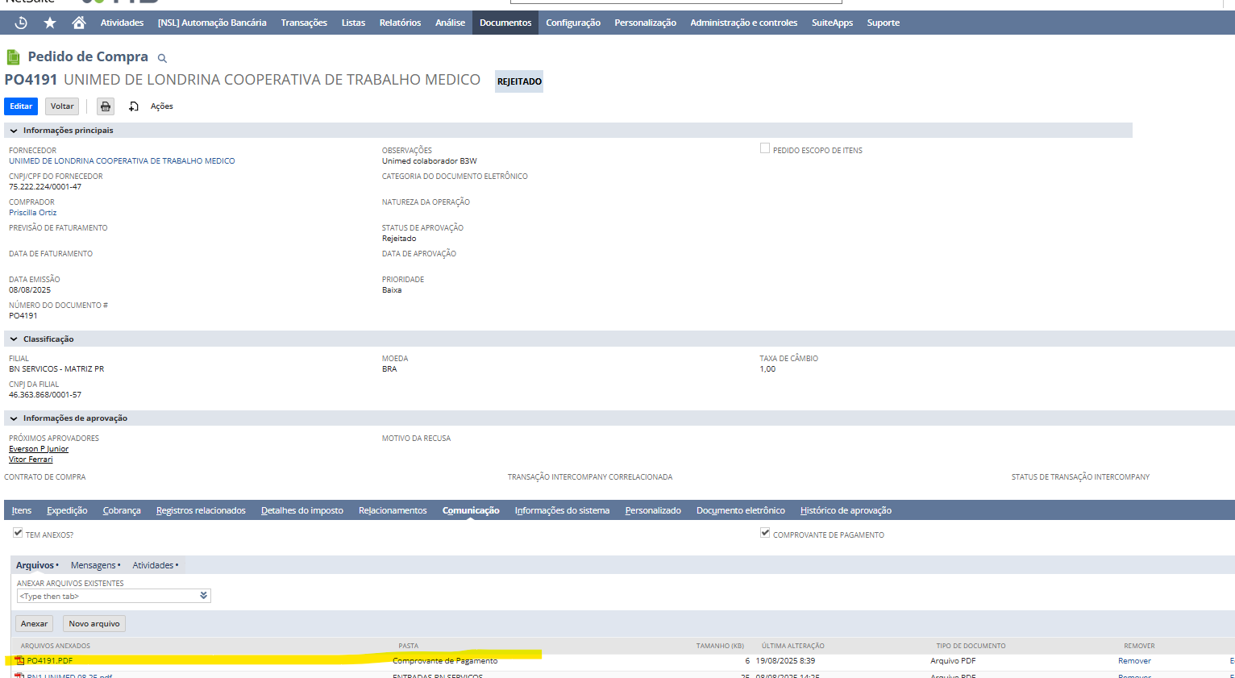This screenshot has height=678, width=1235.
Task: Collapse the Informações principais section
Action: click(14, 131)
